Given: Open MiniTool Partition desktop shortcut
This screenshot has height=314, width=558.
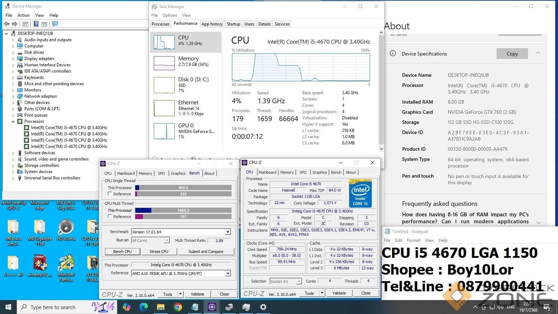Looking at the screenshot, I should pyautogui.click(x=66, y=268).
